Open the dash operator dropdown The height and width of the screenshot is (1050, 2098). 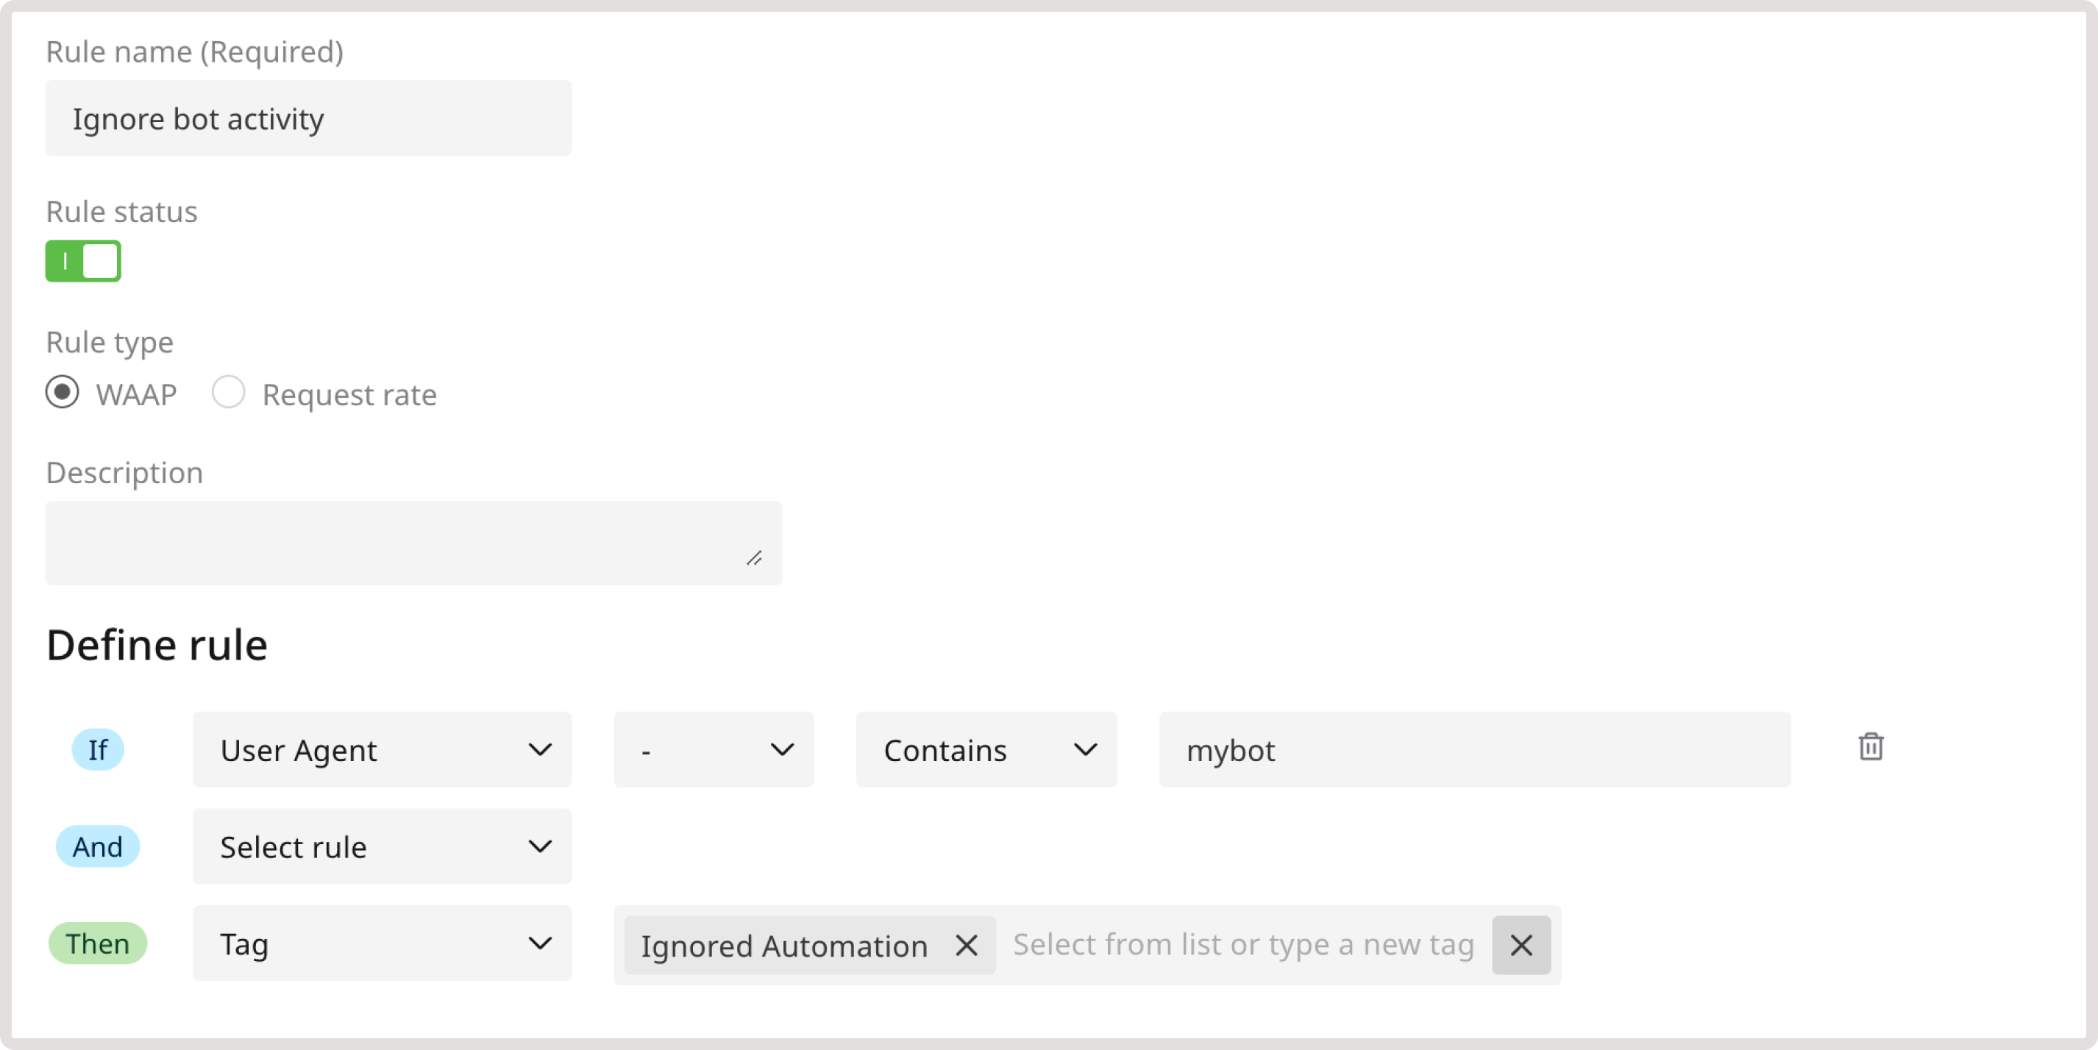coord(713,750)
